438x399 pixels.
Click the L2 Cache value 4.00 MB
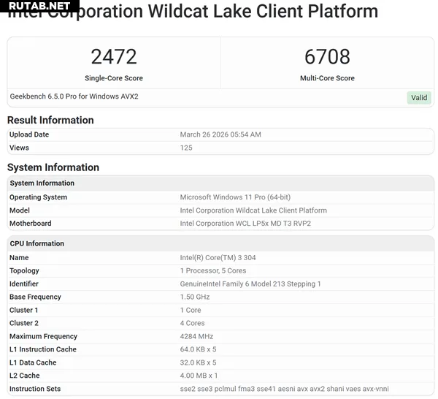tap(199, 376)
